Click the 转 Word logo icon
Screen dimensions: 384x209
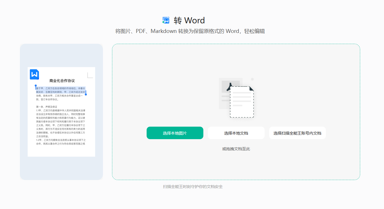pos(166,20)
